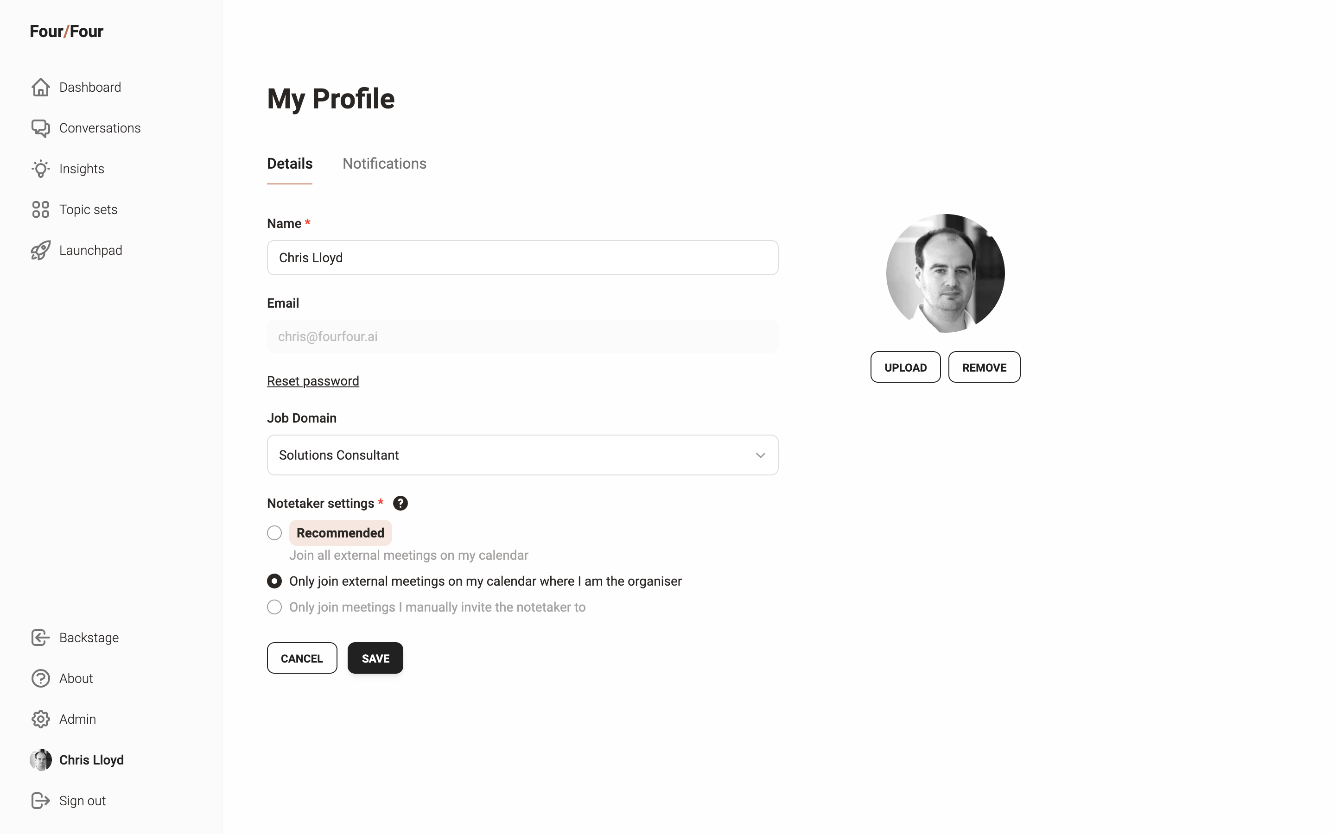The image size is (1335, 834).
Task: Choose the manually invite notetaker radio
Action: coord(274,607)
